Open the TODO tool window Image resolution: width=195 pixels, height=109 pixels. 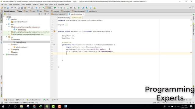[55, 100]
